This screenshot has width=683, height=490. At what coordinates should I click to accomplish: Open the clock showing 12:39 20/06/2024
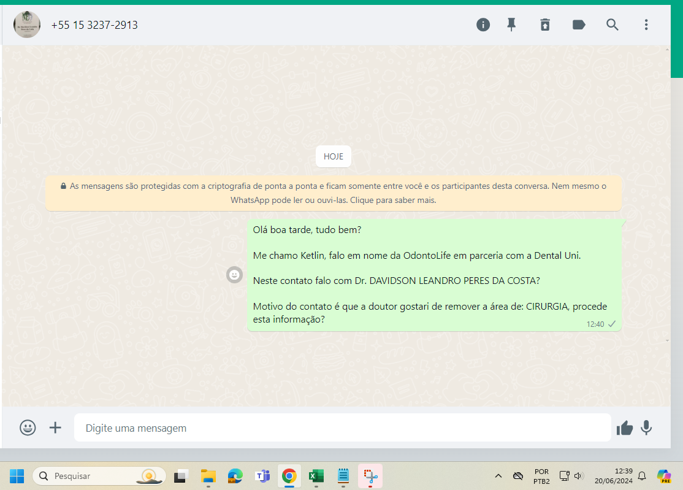(613, 476)
